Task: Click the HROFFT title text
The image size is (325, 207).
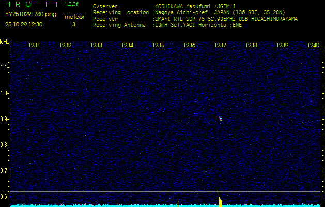Action: [30, 4]
